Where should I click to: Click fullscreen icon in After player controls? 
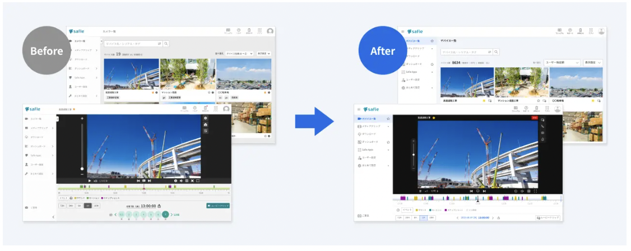pyautogui.click(x=535, y=191)
